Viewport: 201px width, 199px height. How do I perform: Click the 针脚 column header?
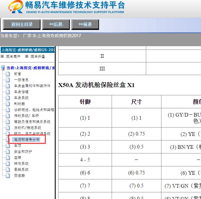[x=85, y=102]
